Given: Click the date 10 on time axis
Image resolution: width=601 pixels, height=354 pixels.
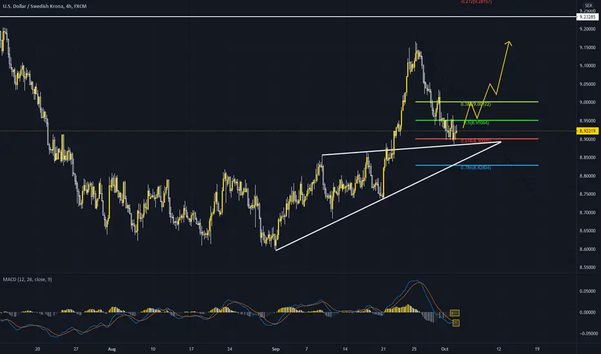Looking at the screenshot, I should point(153,349).
